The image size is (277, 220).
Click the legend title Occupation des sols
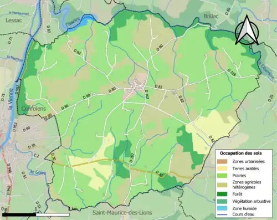(240, 153)
